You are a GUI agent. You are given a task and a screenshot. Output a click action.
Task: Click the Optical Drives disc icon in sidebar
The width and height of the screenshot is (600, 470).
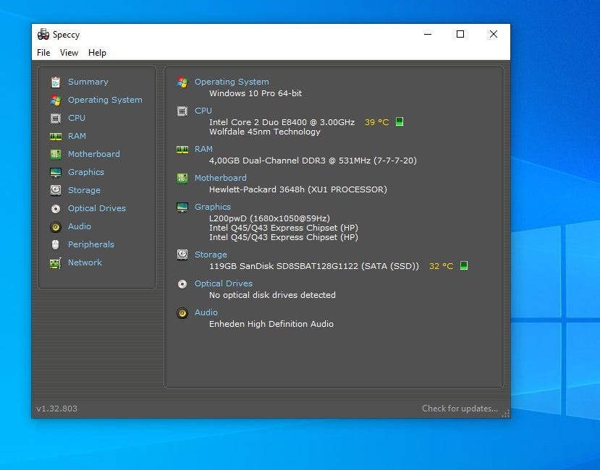tap(56, 209)
